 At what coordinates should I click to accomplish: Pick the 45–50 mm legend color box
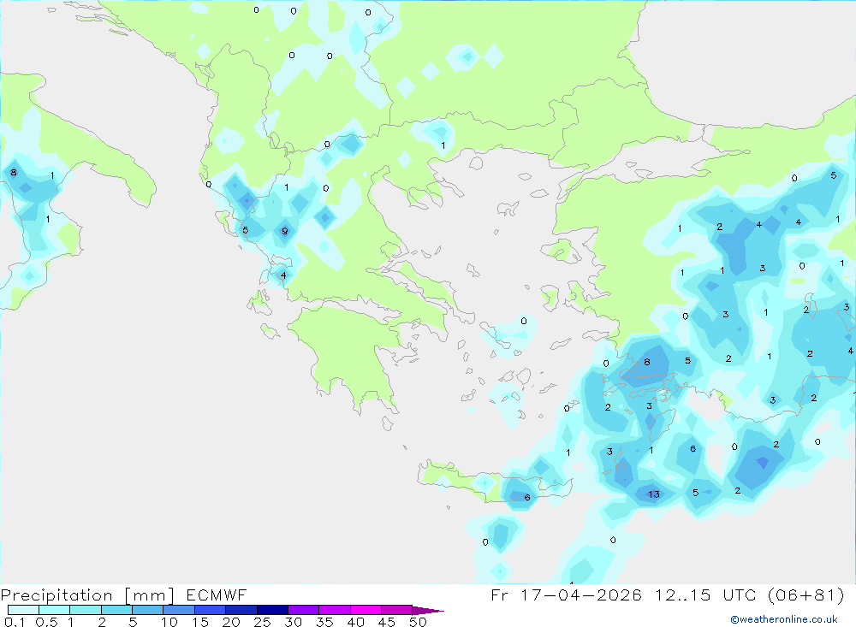tap(397, 610)
